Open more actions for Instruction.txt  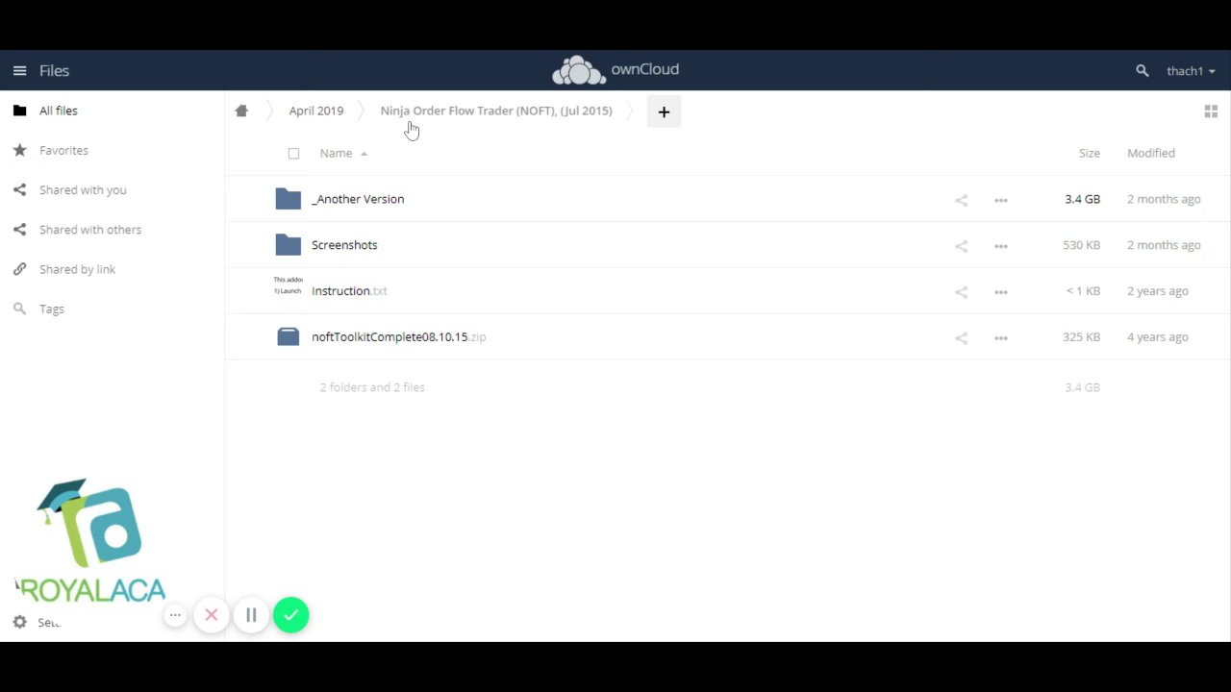[x=1001, y=292]
